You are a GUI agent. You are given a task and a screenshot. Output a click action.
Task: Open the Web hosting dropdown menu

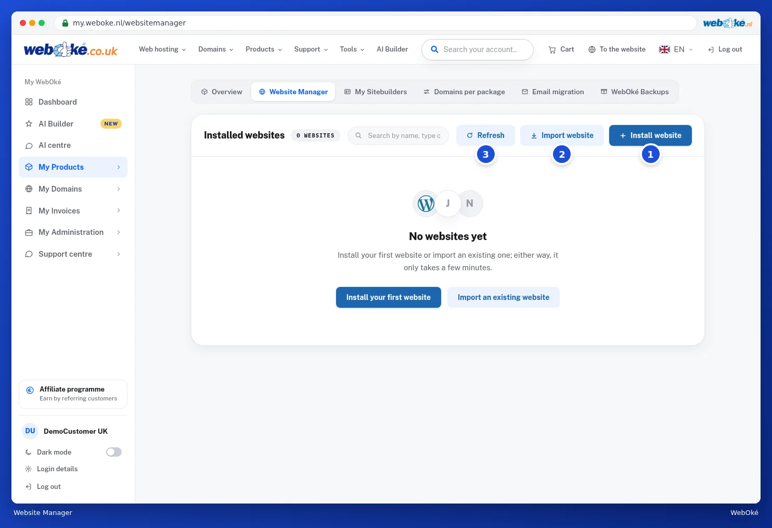[162, 49]
